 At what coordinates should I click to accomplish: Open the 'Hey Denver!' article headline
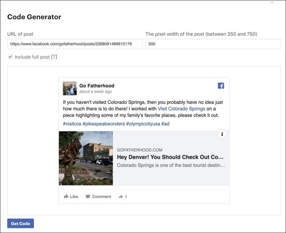(x=170, y=157)
